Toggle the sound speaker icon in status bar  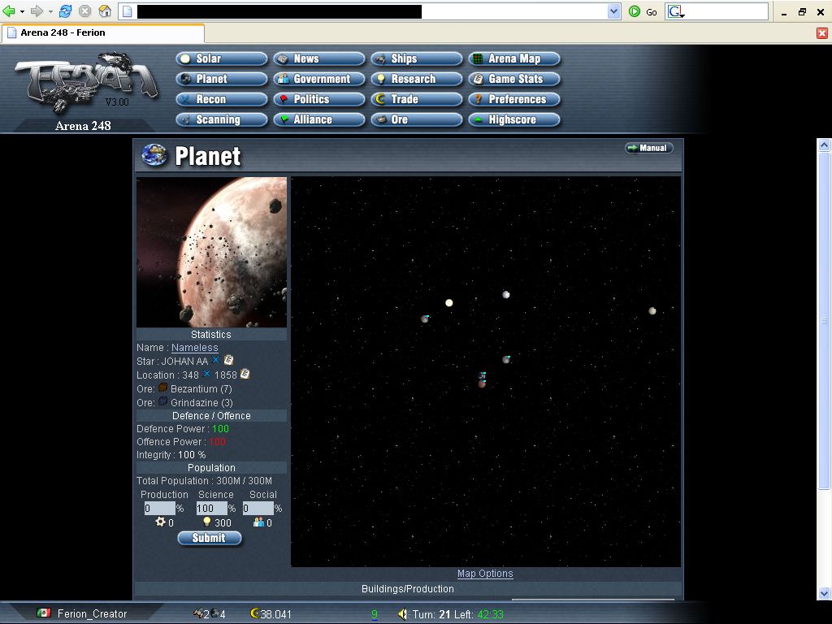(402, 614)
